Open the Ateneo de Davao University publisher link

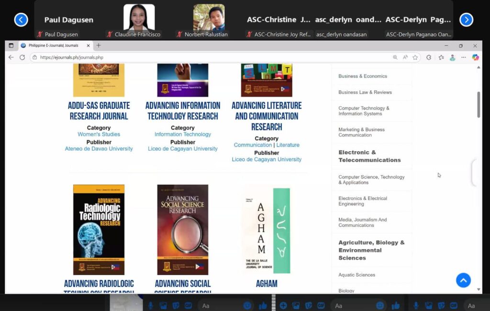point(99,149)
